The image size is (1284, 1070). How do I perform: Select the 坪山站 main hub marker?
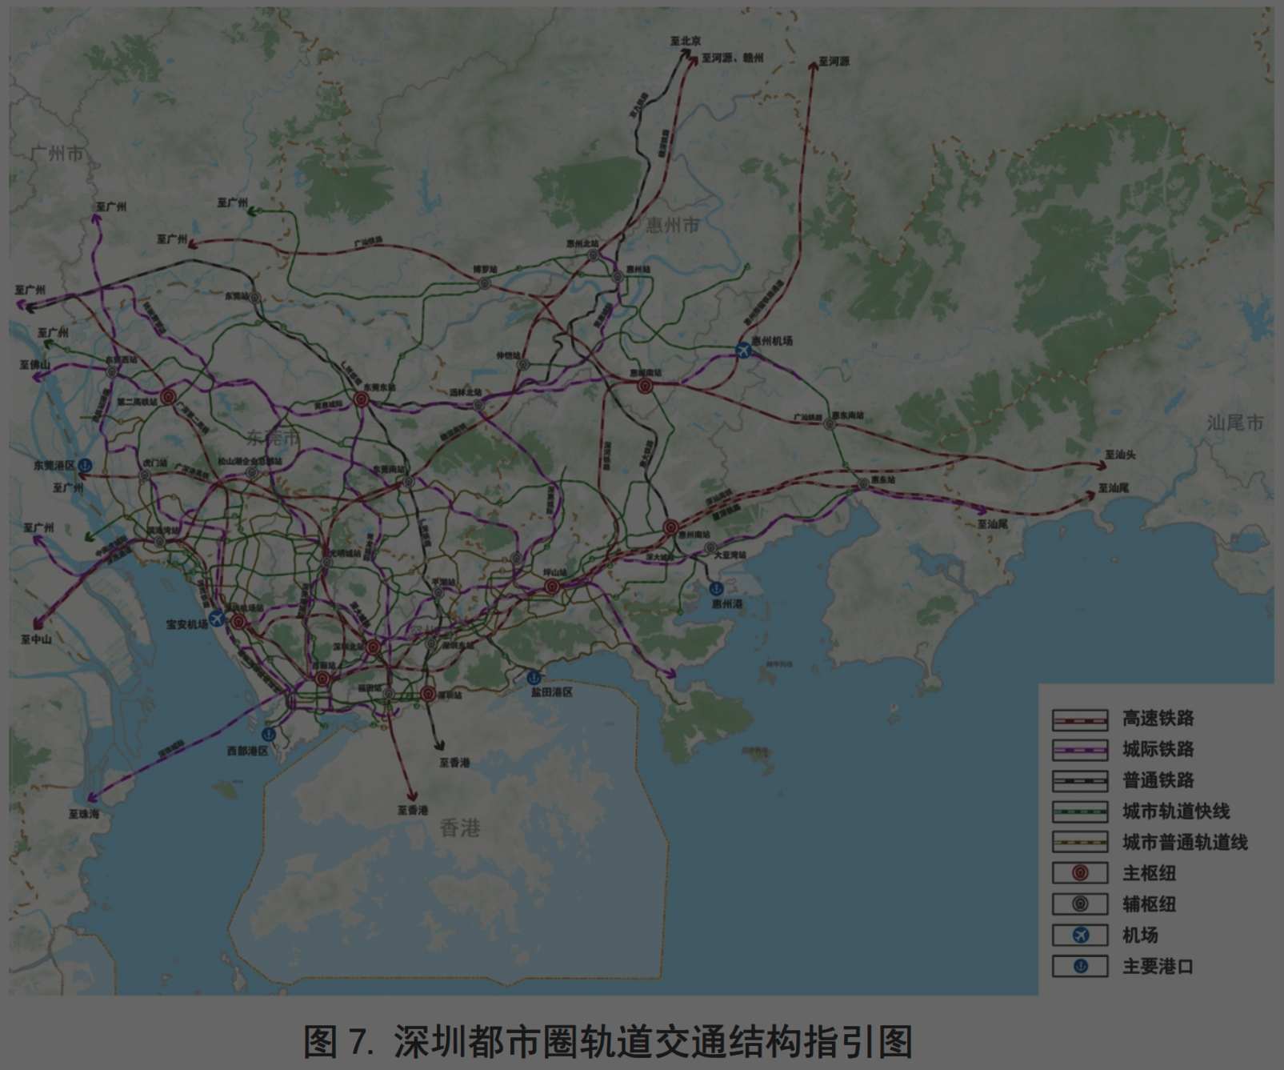pos(551,587)
